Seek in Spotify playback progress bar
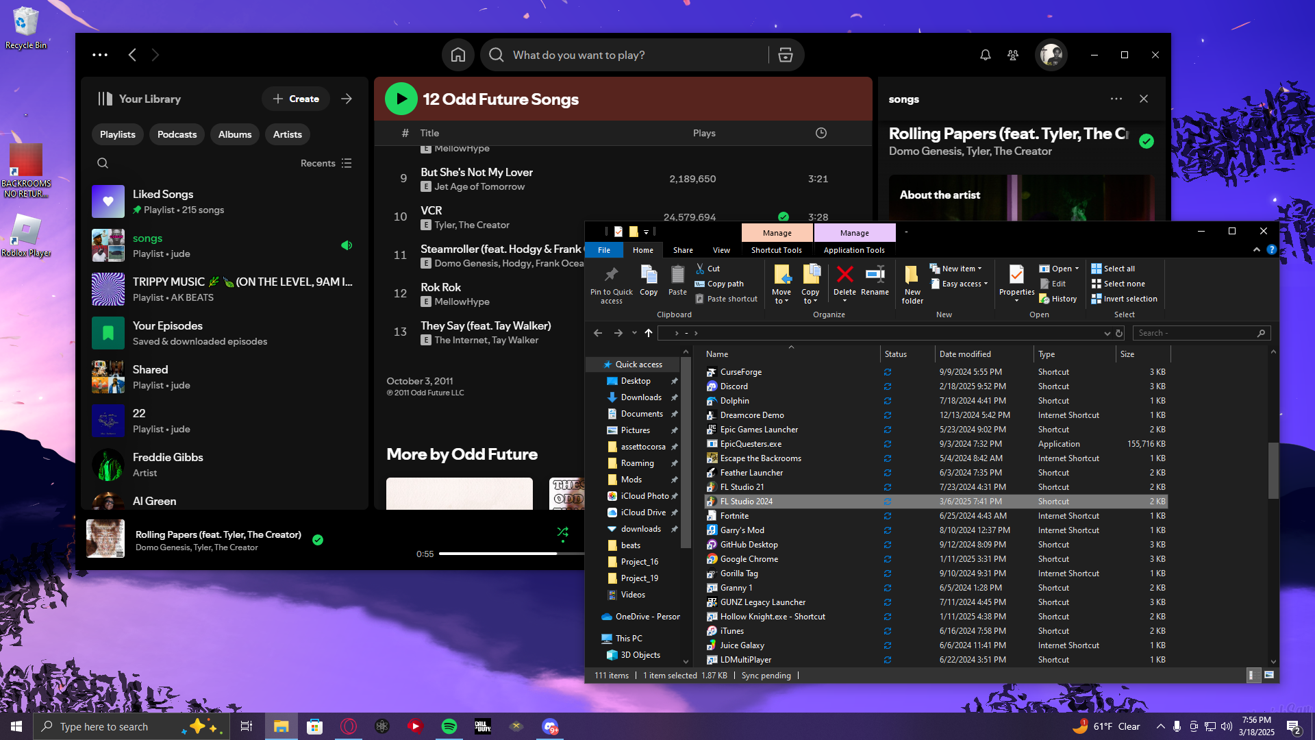Image resolution: width=1315 pixels, height=740 pixels. tap(512, 554)
